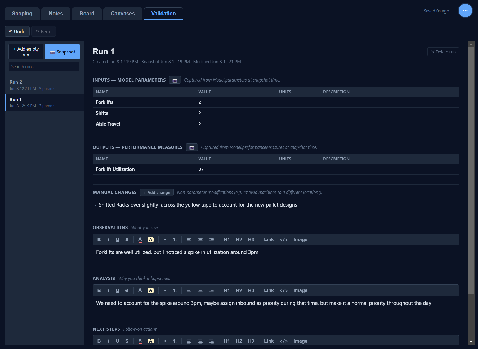Image resolution: width=478 pixels, height=349 pixels.
Task: Toggle italic in Analysis toolbar
Action: [x=108, y=290]
